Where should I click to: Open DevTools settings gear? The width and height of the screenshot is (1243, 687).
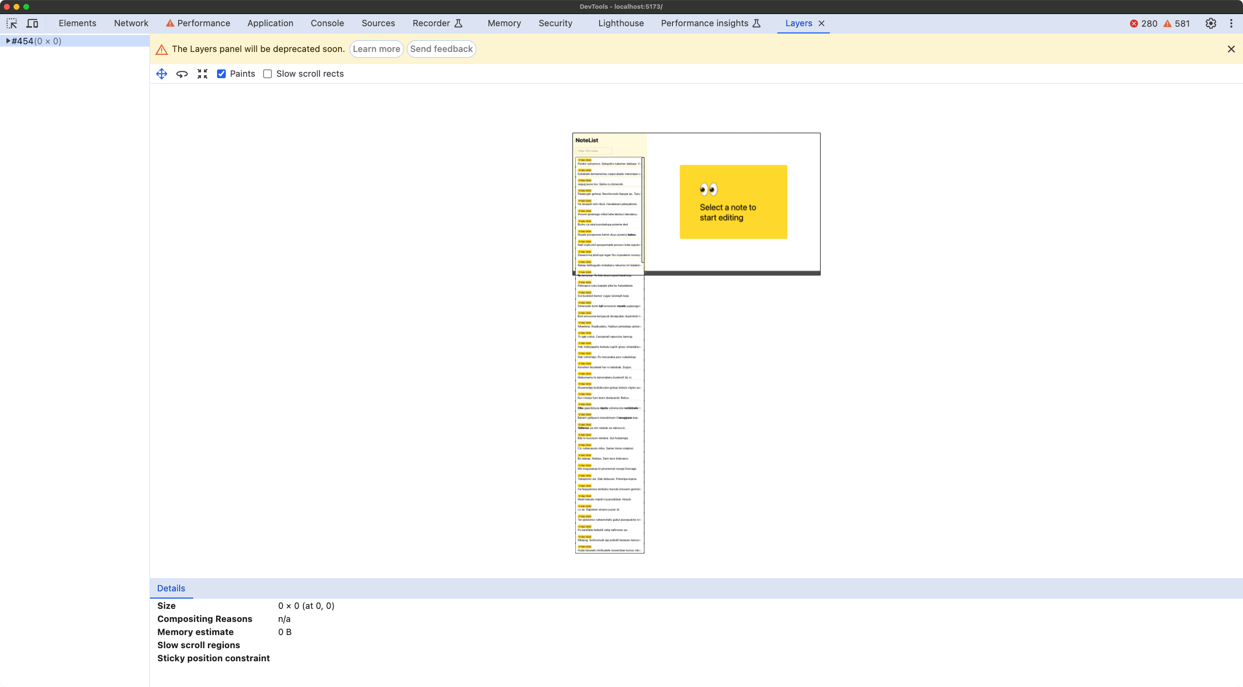click(x=1210, y=23)
